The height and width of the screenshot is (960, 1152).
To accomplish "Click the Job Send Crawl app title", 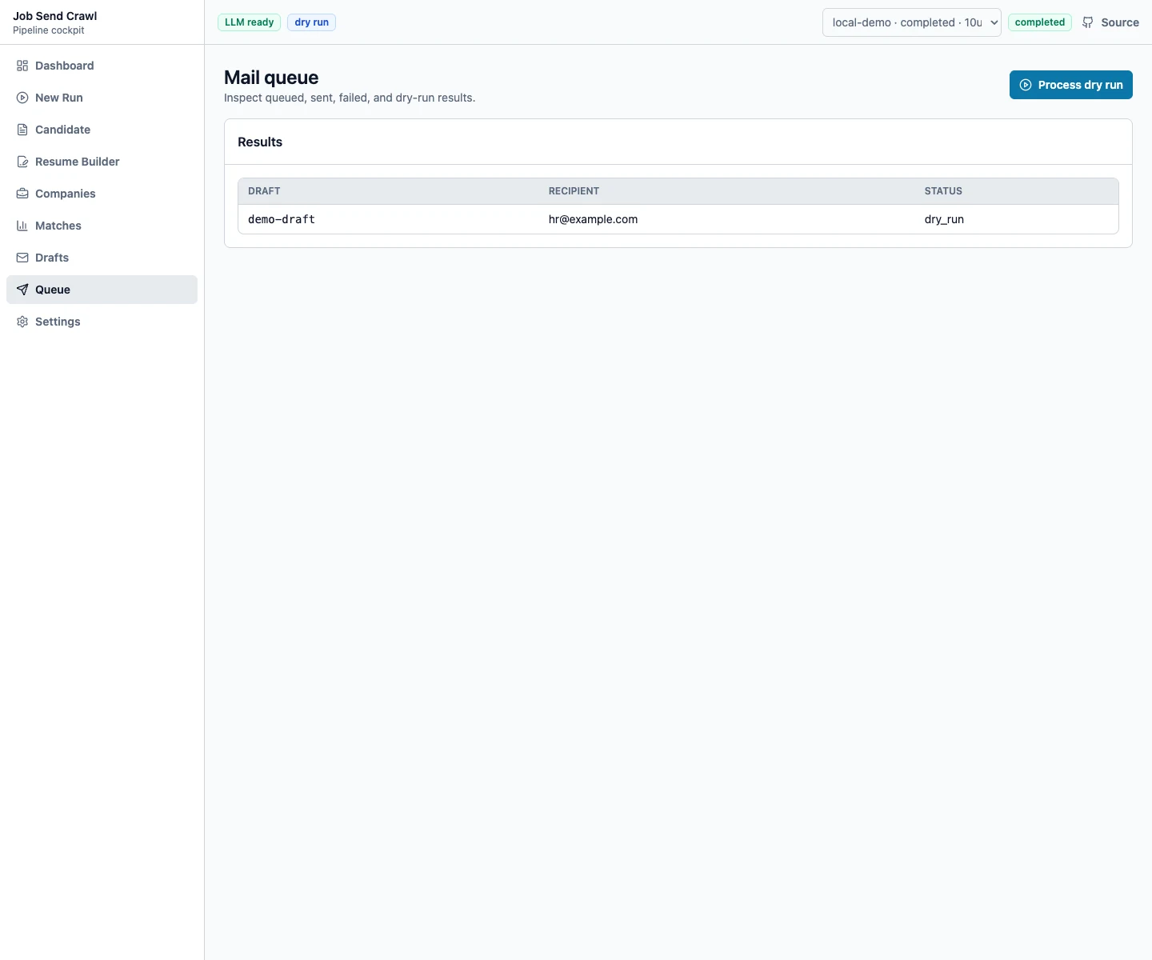I will pyautogui.click(x=55, y=16).
